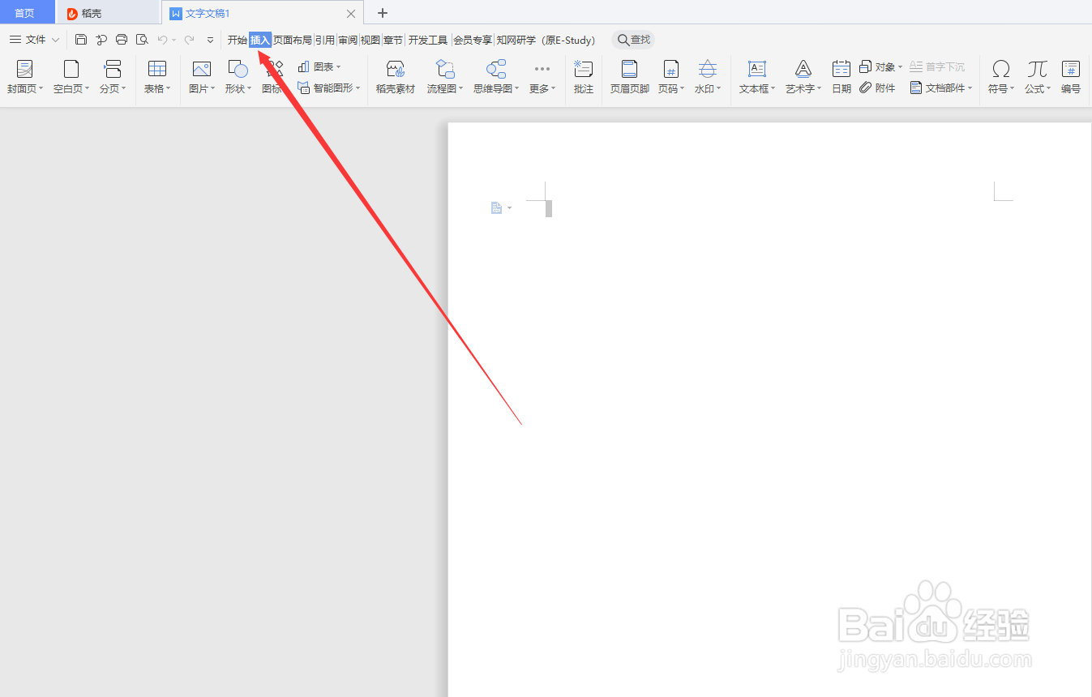Switch to 视图 ribbon tab

(370, 40)
